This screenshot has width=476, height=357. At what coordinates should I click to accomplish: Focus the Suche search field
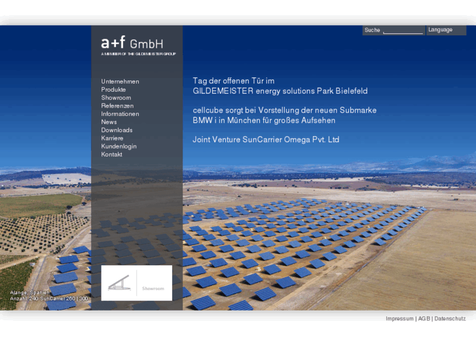403,31
